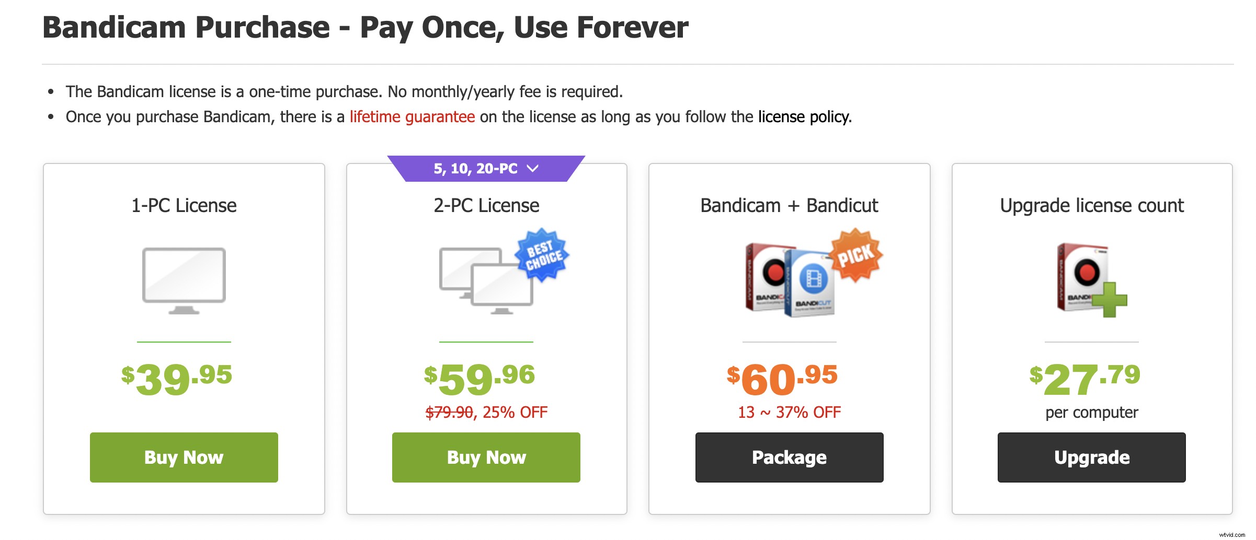Image resolution: width=1256 pixels, height=540 pixels.
Task: Click Buy Now for the 2-PC License
Action: (486, 457)
